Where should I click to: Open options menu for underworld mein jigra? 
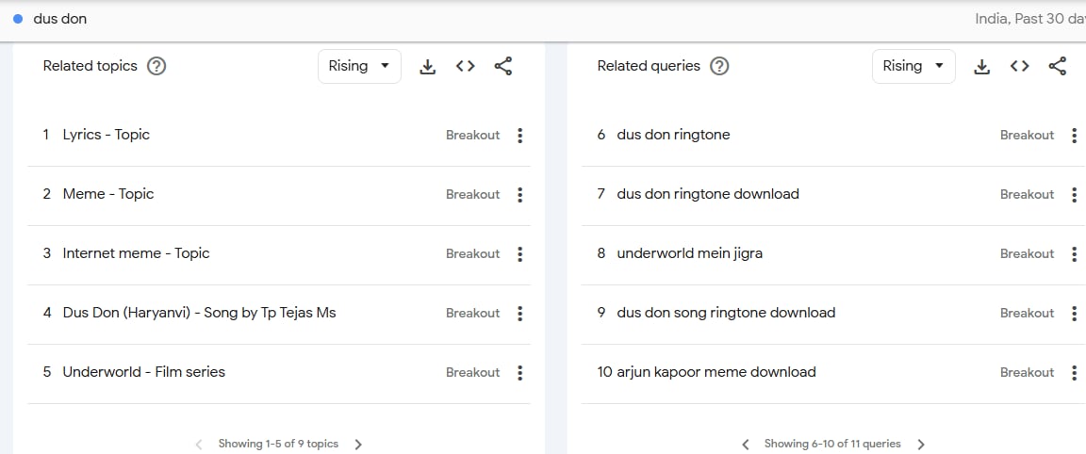point(1075,254)
